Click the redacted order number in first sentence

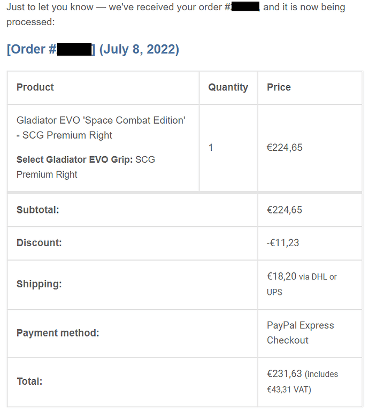click(245, 6)
